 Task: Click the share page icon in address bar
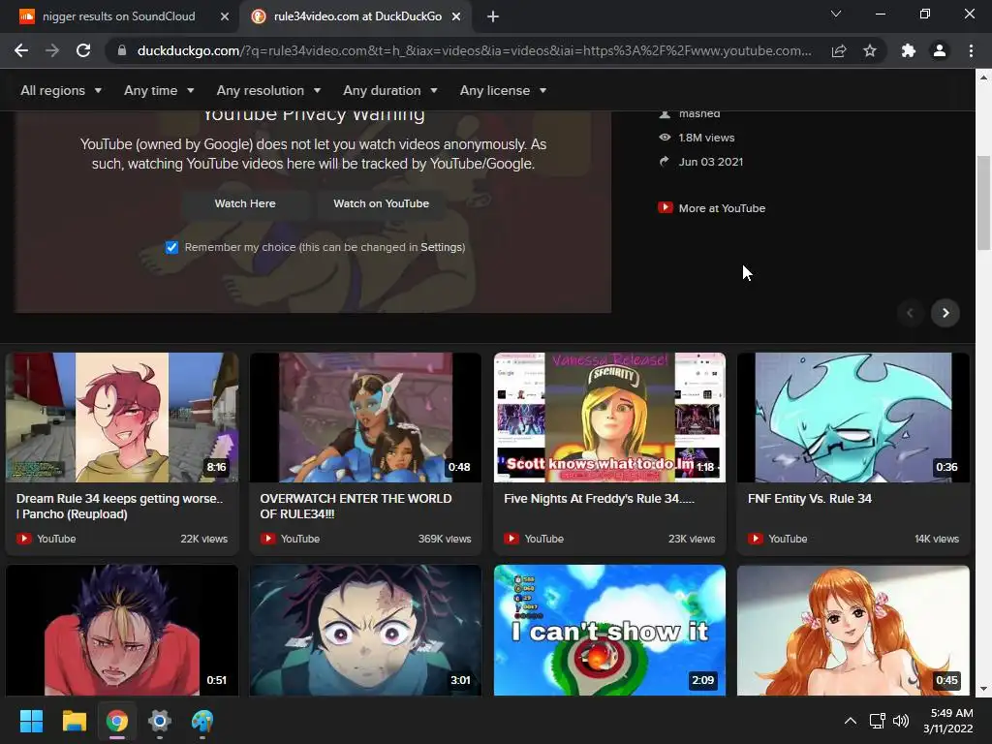[x=839, y=50]
